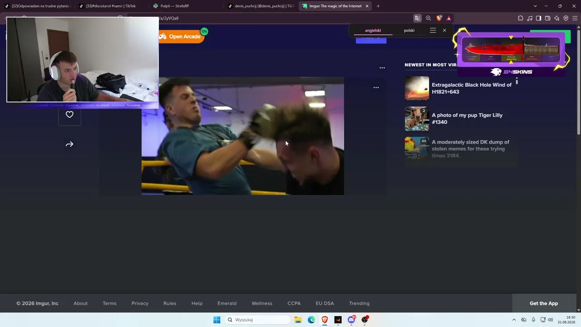Screen dimensions: 581x327
Task: Open 'A moderately sized DK dump' post link
Action: [471, 149]
